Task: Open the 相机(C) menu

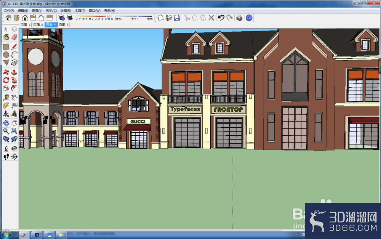Action: pyautogui.click(x=51, y=10)
